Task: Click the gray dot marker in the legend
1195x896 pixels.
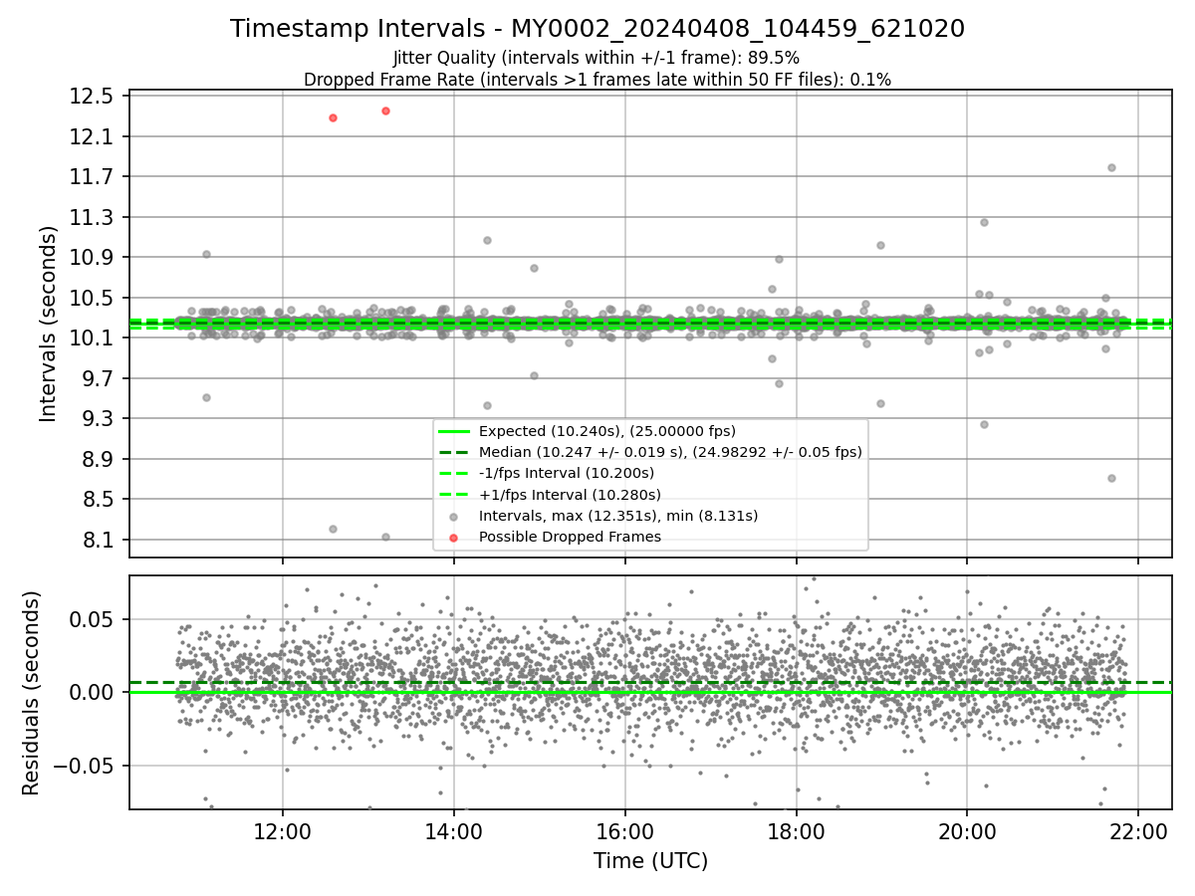Action: tap(454, 517)
